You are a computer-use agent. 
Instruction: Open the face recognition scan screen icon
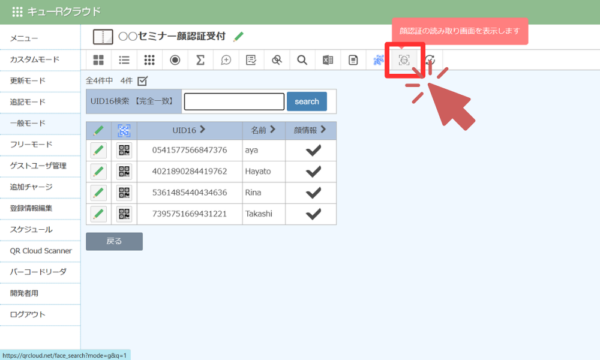point(404,60)
